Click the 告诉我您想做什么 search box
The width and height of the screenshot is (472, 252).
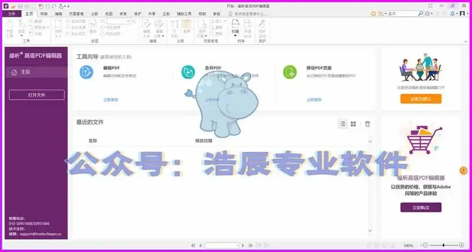point(248,14)
